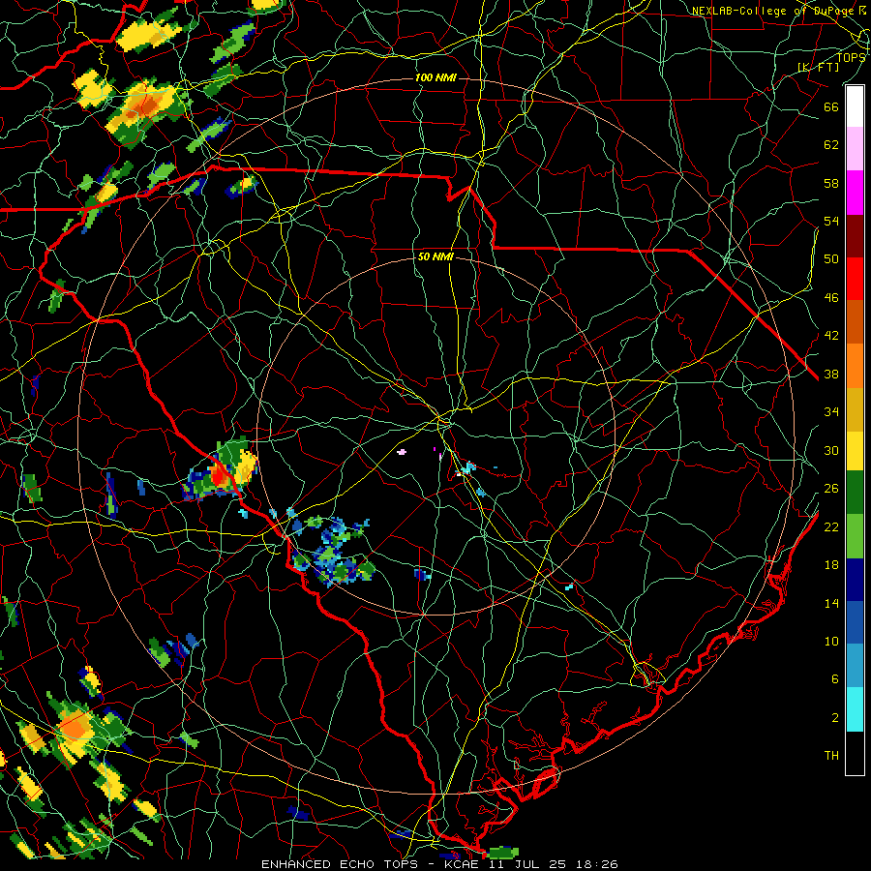
Task: Click the '26' legend value
Action: pyautogui.click(x=831, y=489)
